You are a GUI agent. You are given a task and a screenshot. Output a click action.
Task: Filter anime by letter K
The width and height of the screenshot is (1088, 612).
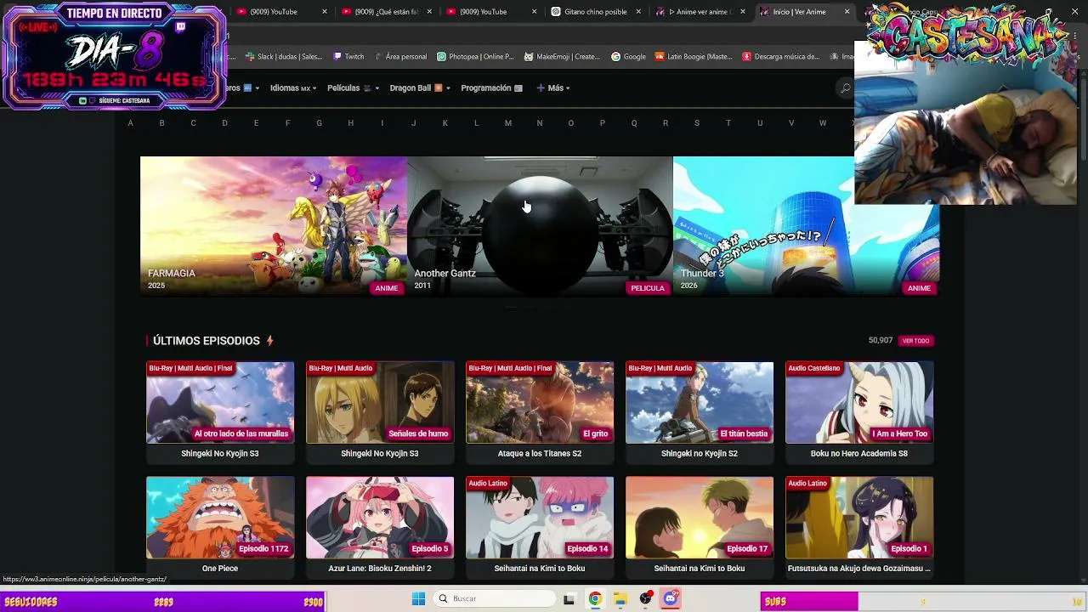click(x=445, y=123)
